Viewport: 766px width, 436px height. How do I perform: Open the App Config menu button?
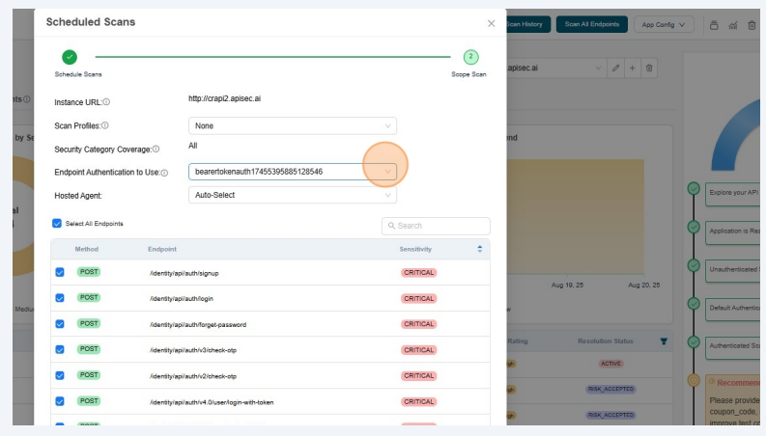tap(665, 24)
